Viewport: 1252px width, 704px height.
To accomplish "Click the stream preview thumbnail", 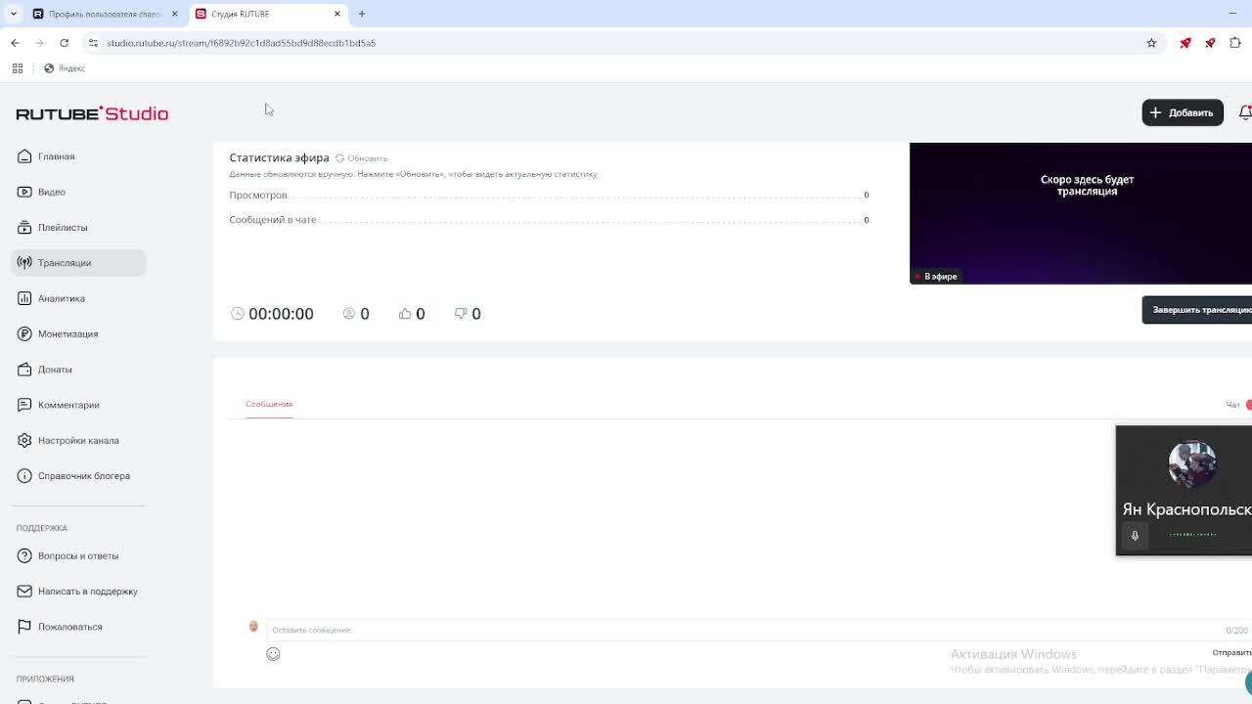I will 1081,213.
